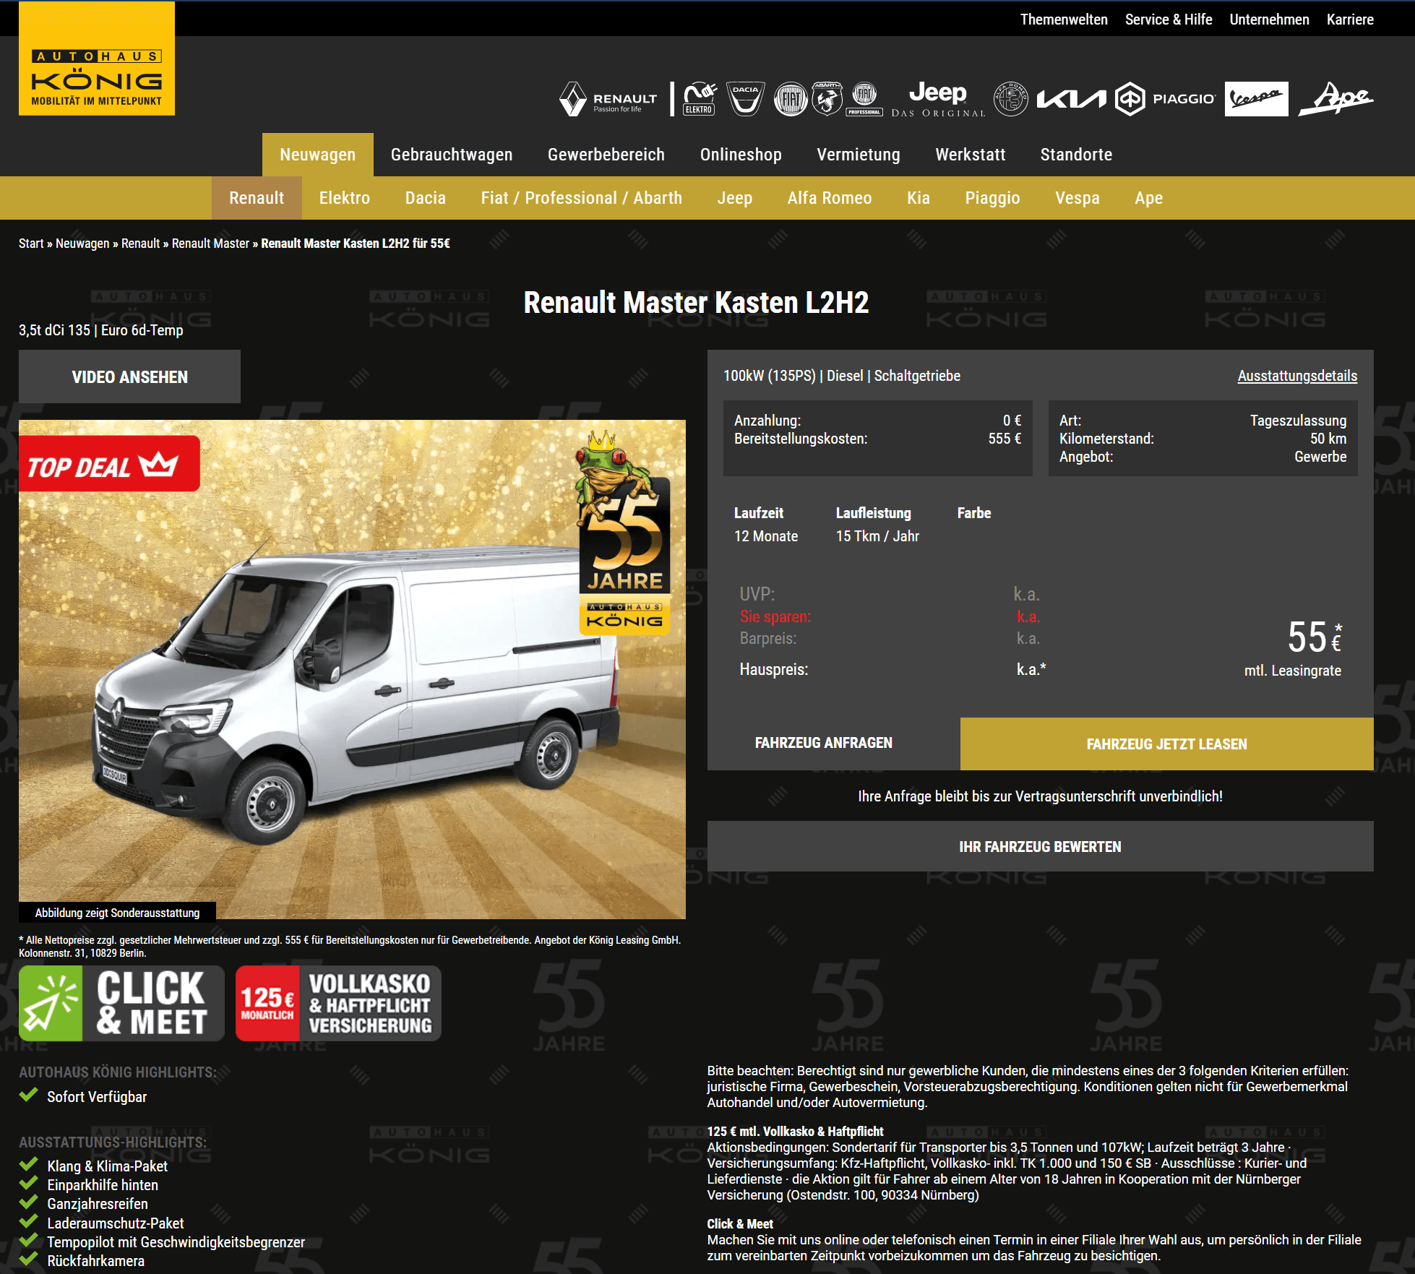1415x1274 pixels.
Task: Go to Start breadcrumb
Action: point(31,244)
